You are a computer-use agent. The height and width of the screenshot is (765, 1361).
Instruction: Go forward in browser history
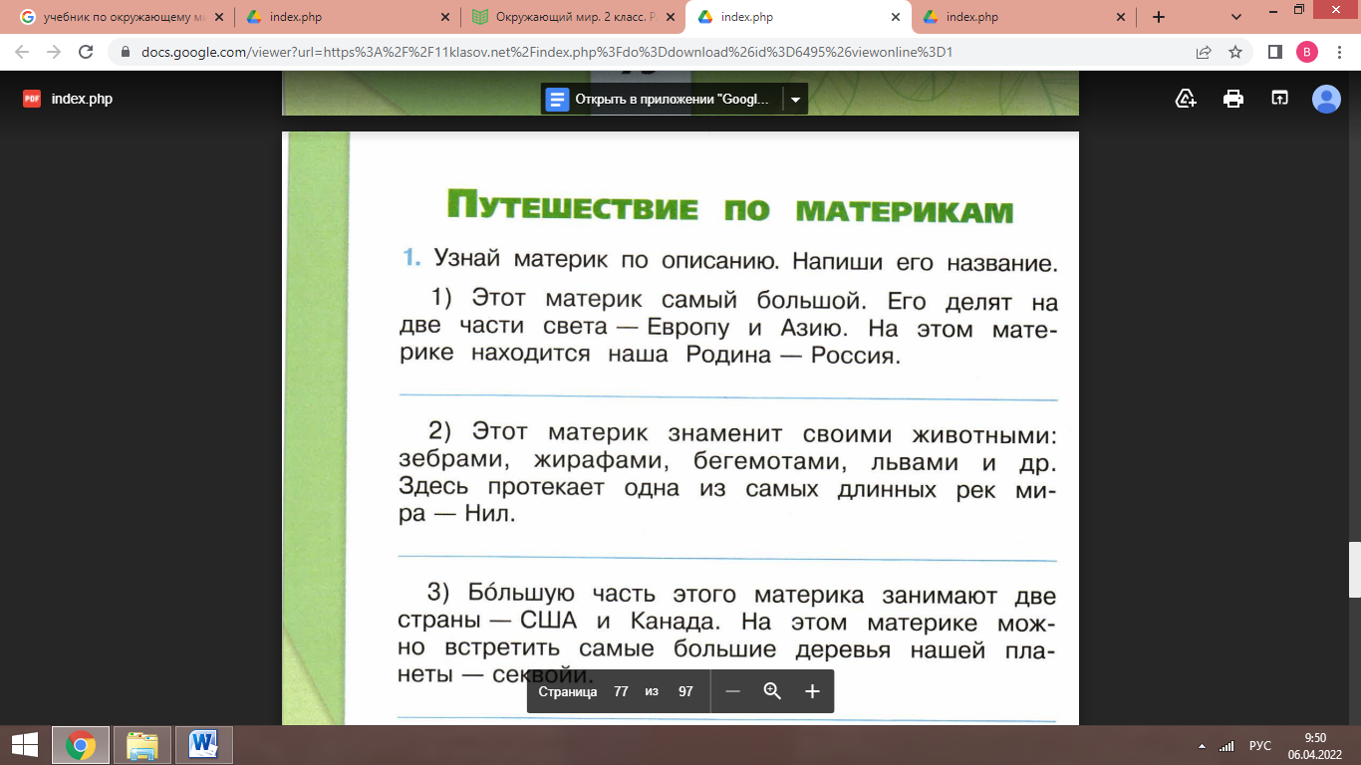[x=54, y=52]
